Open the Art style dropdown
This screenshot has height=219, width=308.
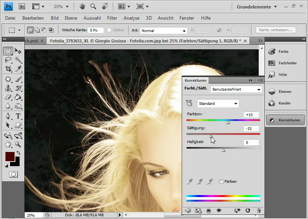[163, 30]
